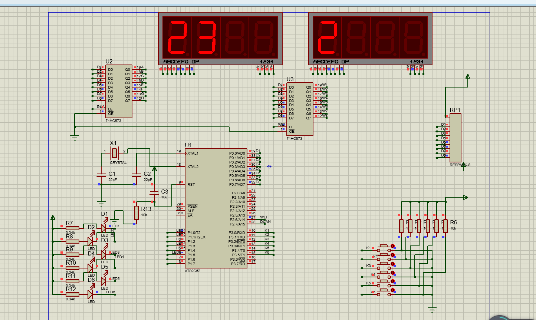Select the RP1 resistor pack component
This screenshot has width=536, height=320.
click(x=456, y=138)
